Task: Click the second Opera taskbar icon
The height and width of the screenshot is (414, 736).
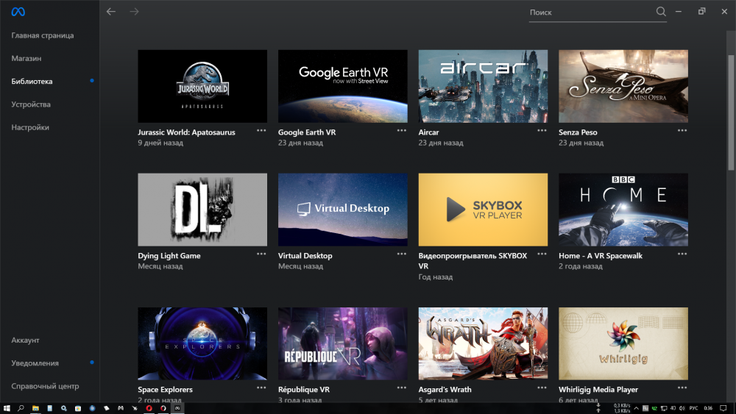Action: pyautogui.click(x=163, y=408)
